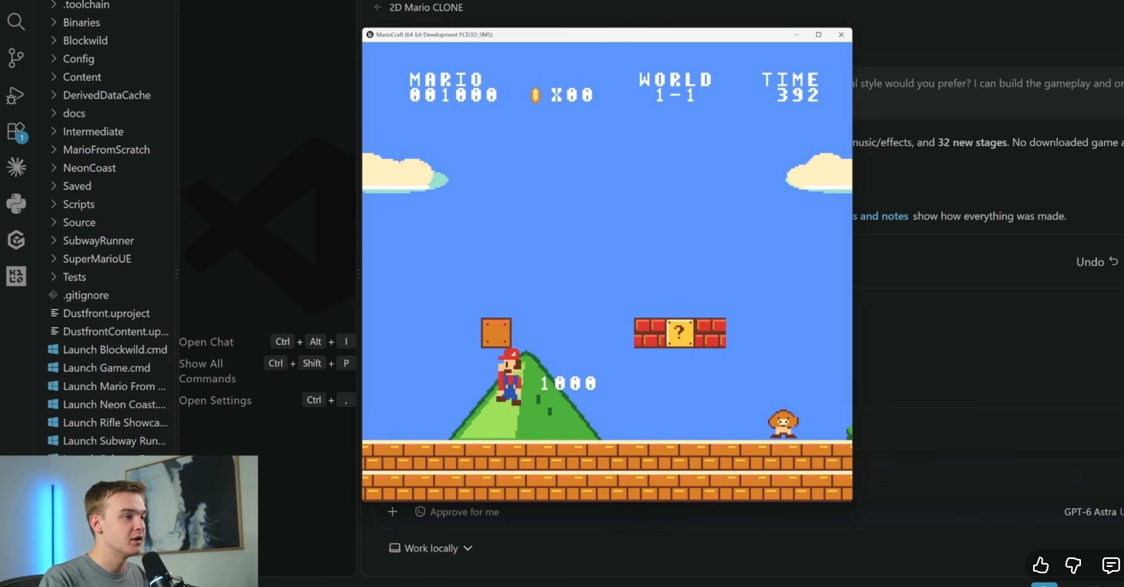Expand the .toolchain folder
This screenshot has width=1124, height=587.
54,4
